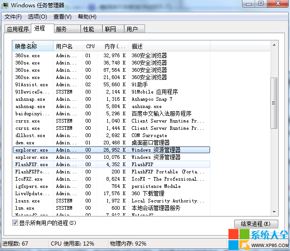Click the 进程数: 67 status entry

pyautogui.click(x=15, y=243)
